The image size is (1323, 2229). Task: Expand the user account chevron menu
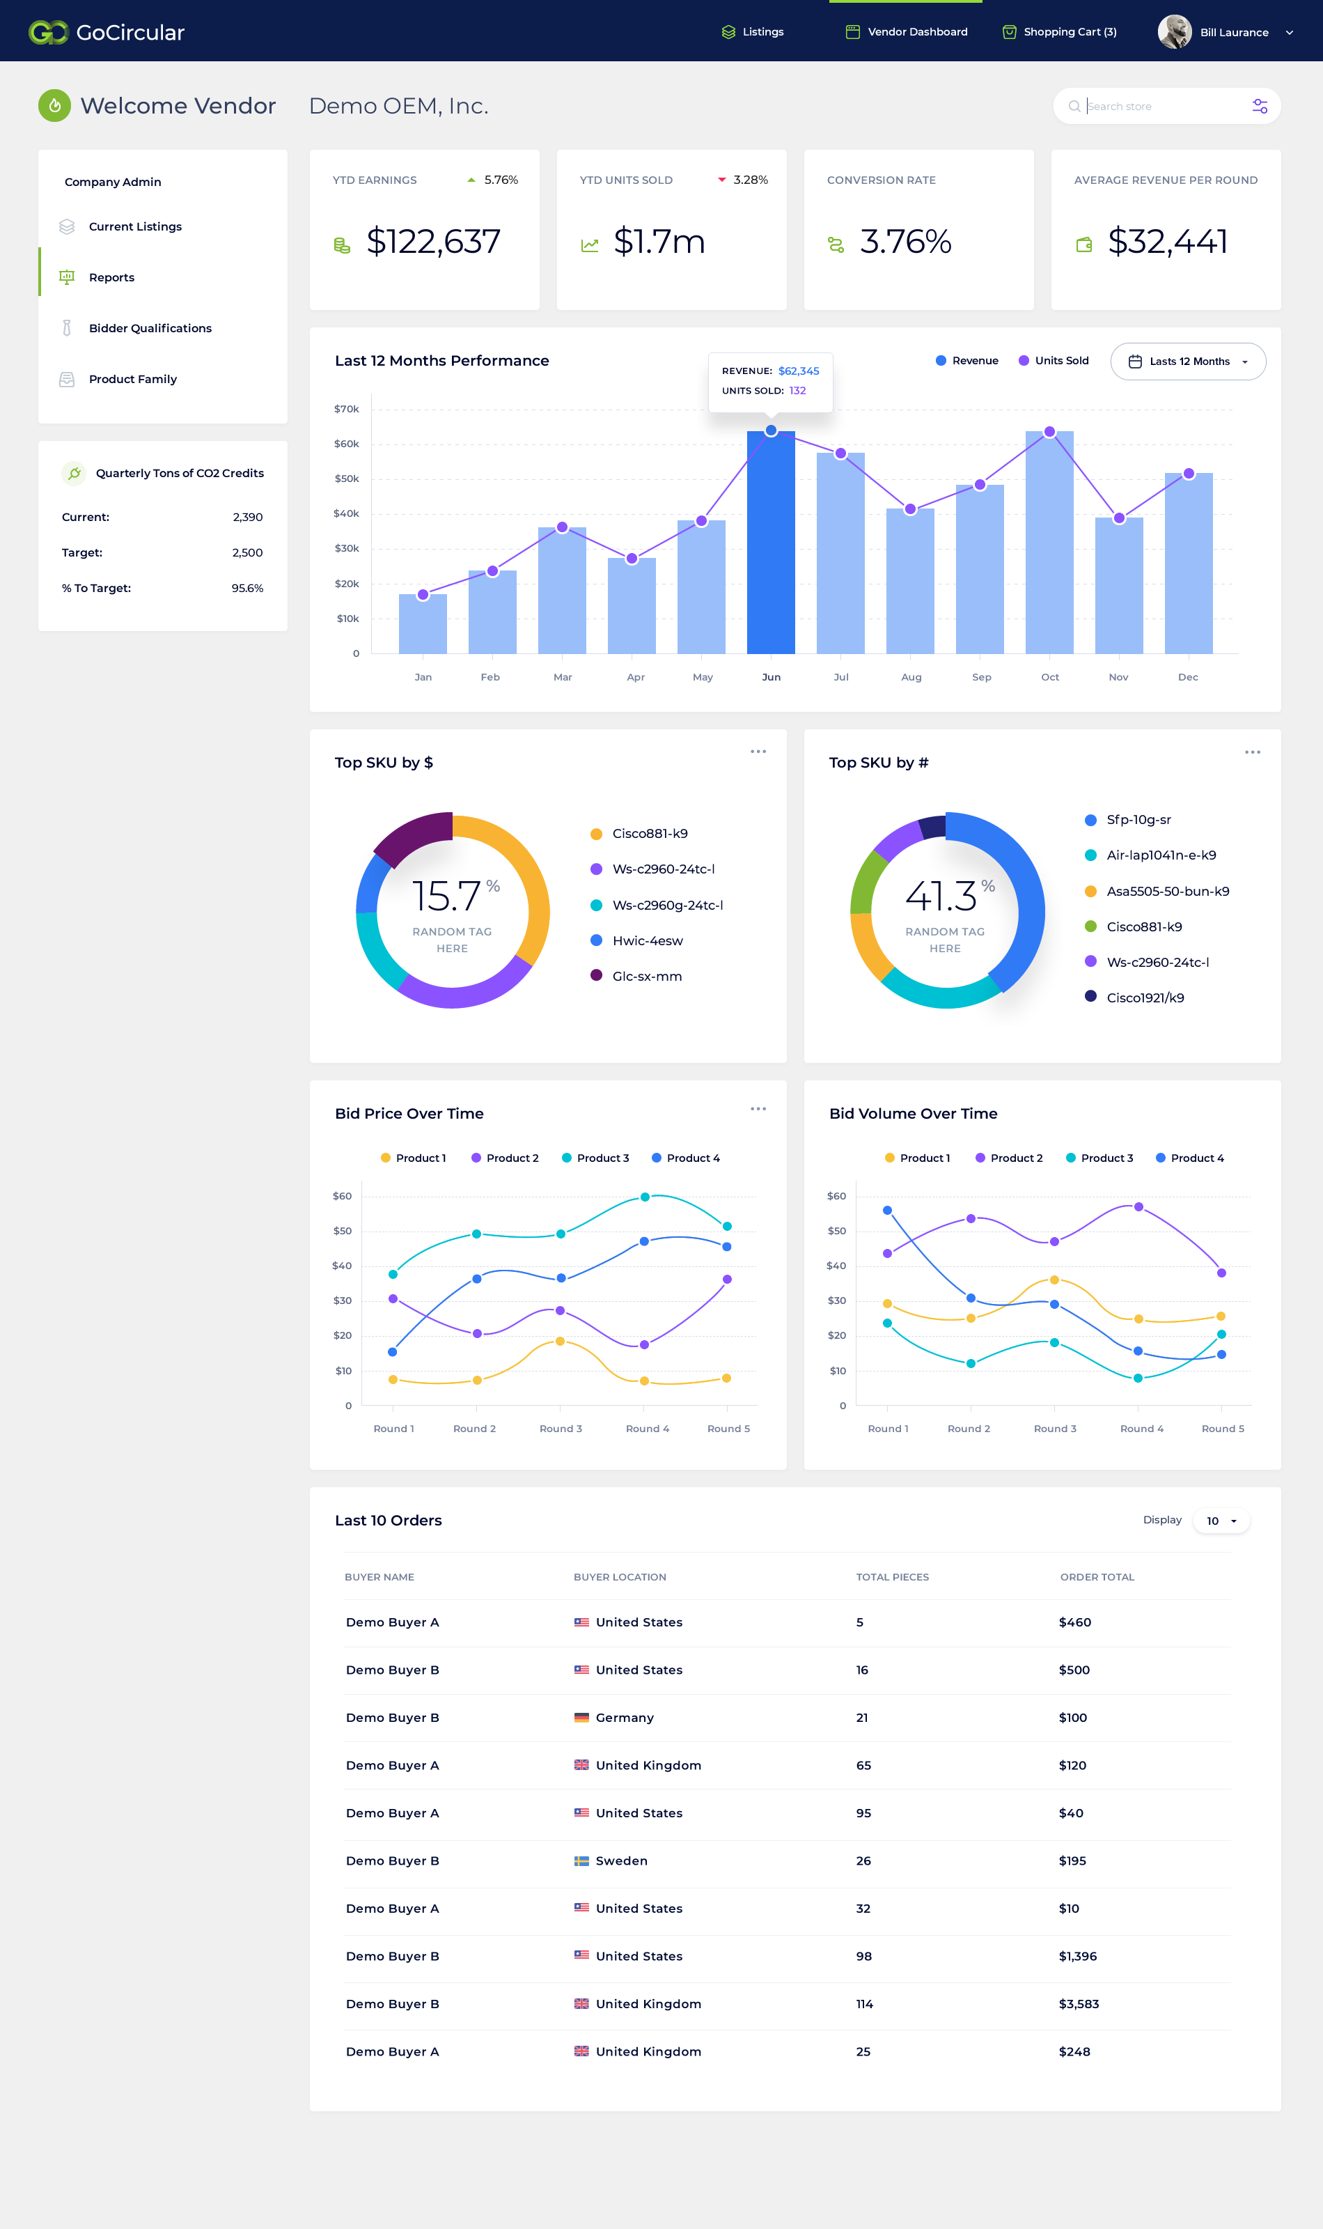1289,32
